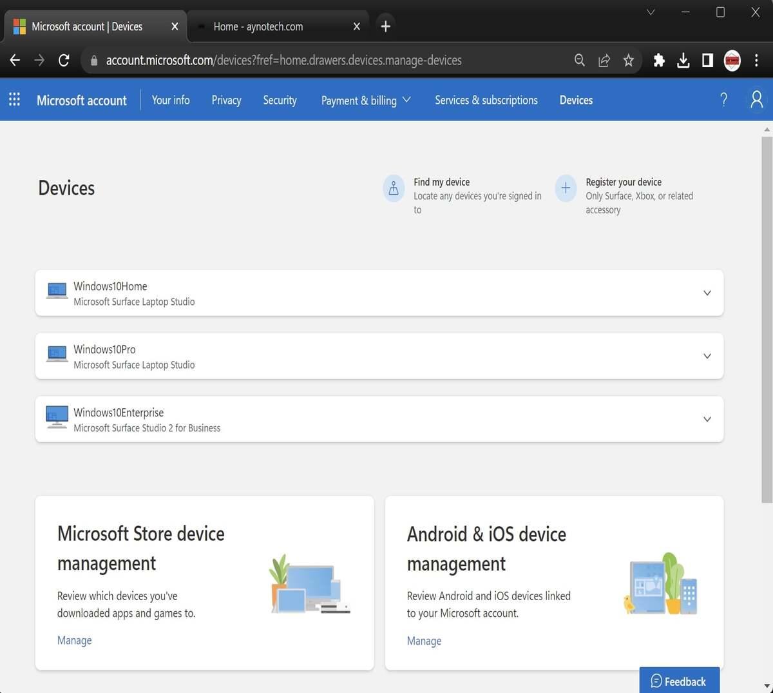Toggle the browser side panel icon
The width and height of the screenshot is (773, 693).
(x=707, y=60)
